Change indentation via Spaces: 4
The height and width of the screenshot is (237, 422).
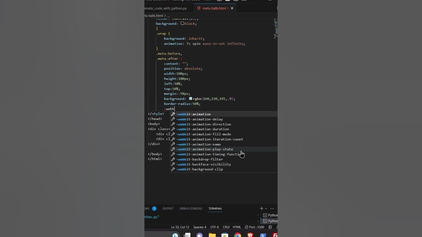(x=200, y=227)
